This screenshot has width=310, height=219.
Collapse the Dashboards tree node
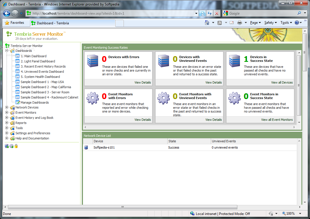pyautogui.click(x=7, y=51)
